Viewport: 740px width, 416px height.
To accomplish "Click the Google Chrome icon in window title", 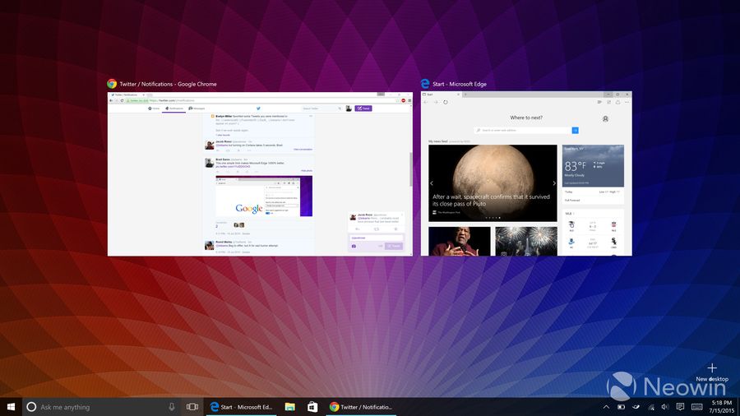I will tap(112, 84).
